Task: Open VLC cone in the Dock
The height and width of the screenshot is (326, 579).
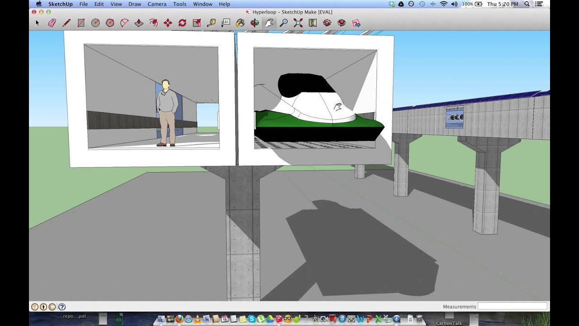Action: (197, 319)
